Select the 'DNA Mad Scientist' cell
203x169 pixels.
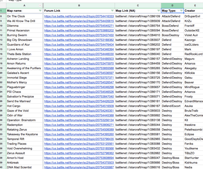[x=24, y=167]
